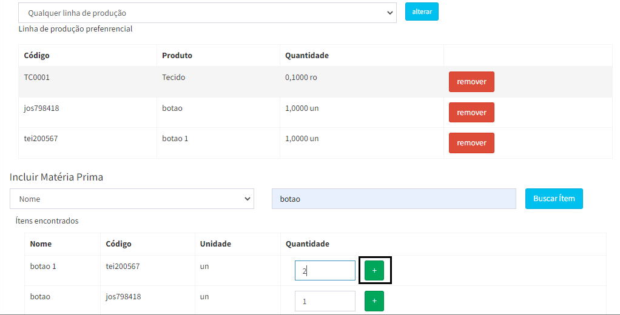Click the Tecido product cell
The height and width of the screenshot is (315, 620).
(x=174, y=78)
